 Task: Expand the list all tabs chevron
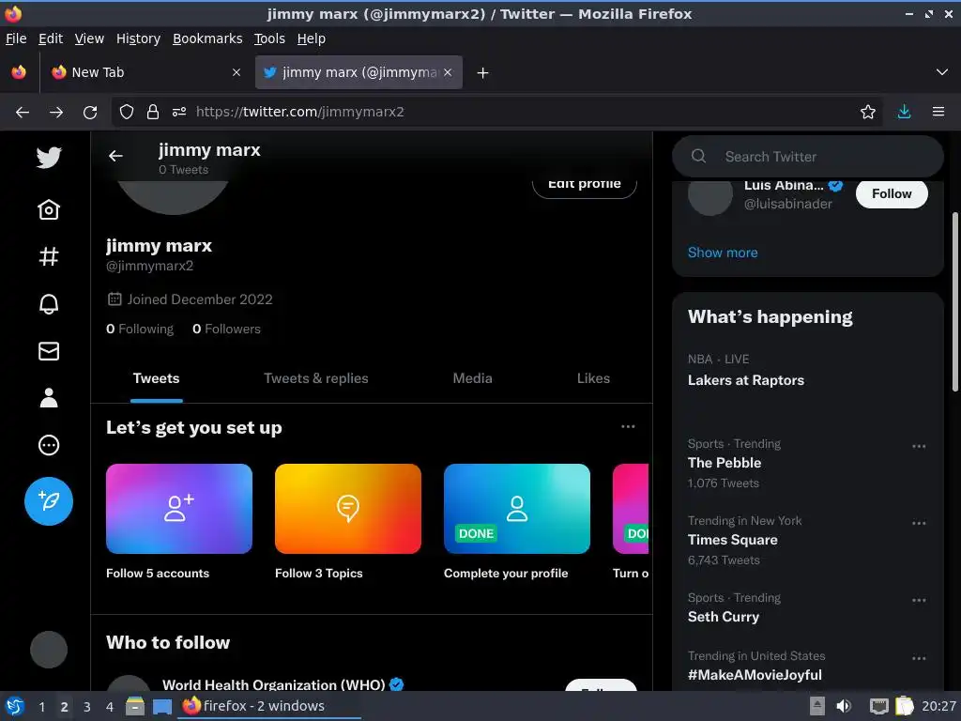point(942,72)
